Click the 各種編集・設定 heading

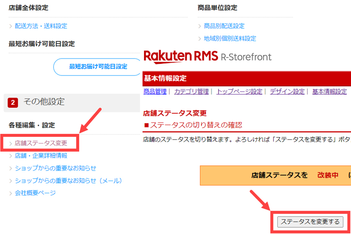(x=32, y=125)
